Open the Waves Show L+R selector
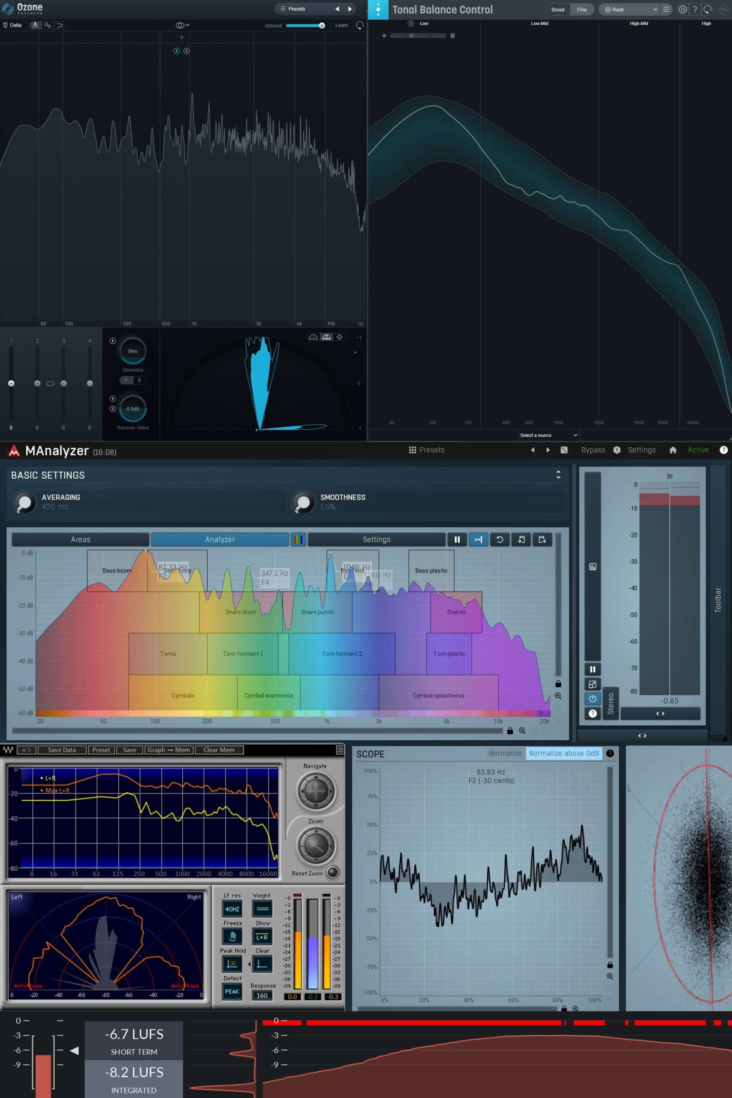 point(262,936)
